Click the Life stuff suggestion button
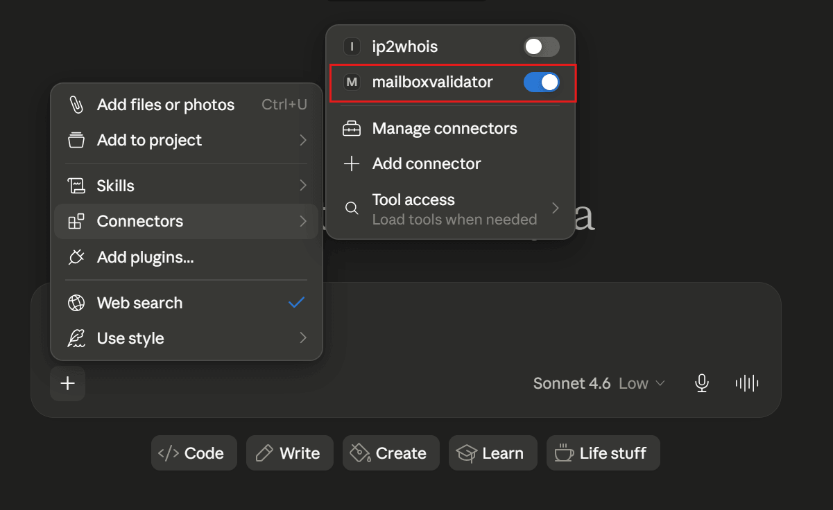This screenshot has height=510, width=833. (603, 453)
